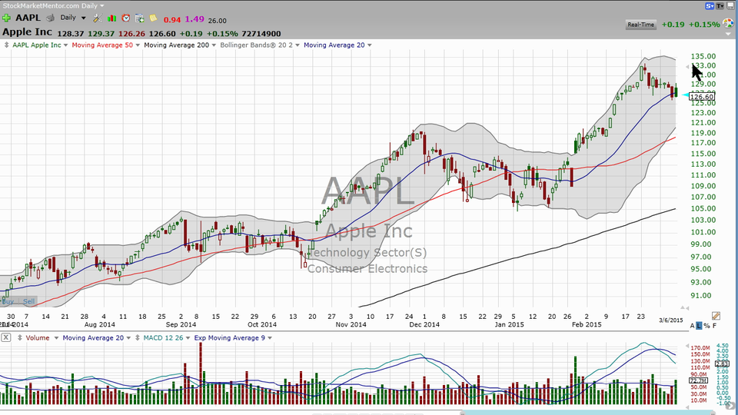Select the L logarithmic scale toggle

(x=699, y=326)
